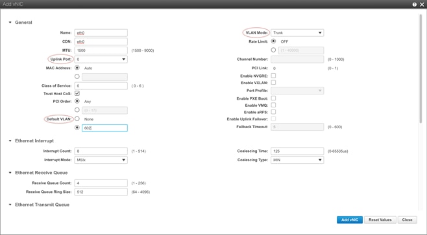Click the MTU range text (1500 - 9000)
The width and height of the screenshot is (427, 235).
[x=143, y=50]
